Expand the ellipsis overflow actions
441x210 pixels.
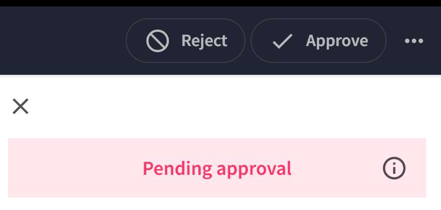(414, 41)
